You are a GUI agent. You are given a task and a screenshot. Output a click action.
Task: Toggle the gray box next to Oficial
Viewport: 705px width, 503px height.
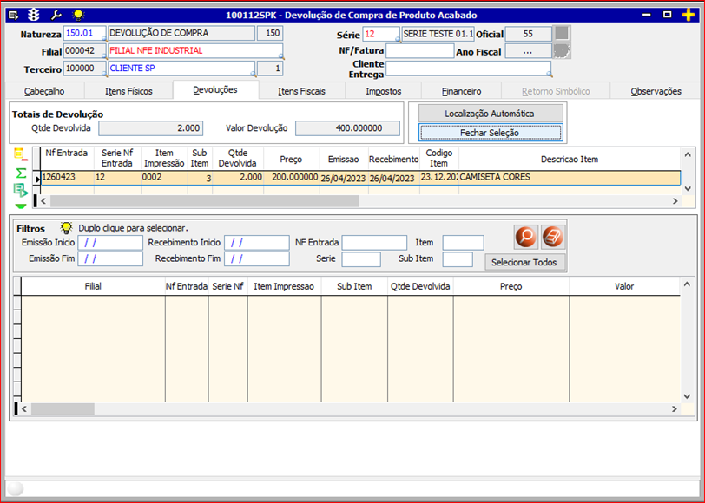[563, 33]
